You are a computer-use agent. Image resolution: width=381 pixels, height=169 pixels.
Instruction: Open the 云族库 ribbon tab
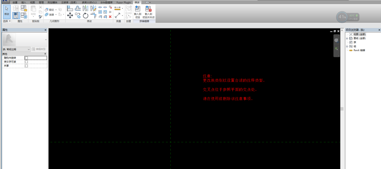69,2
